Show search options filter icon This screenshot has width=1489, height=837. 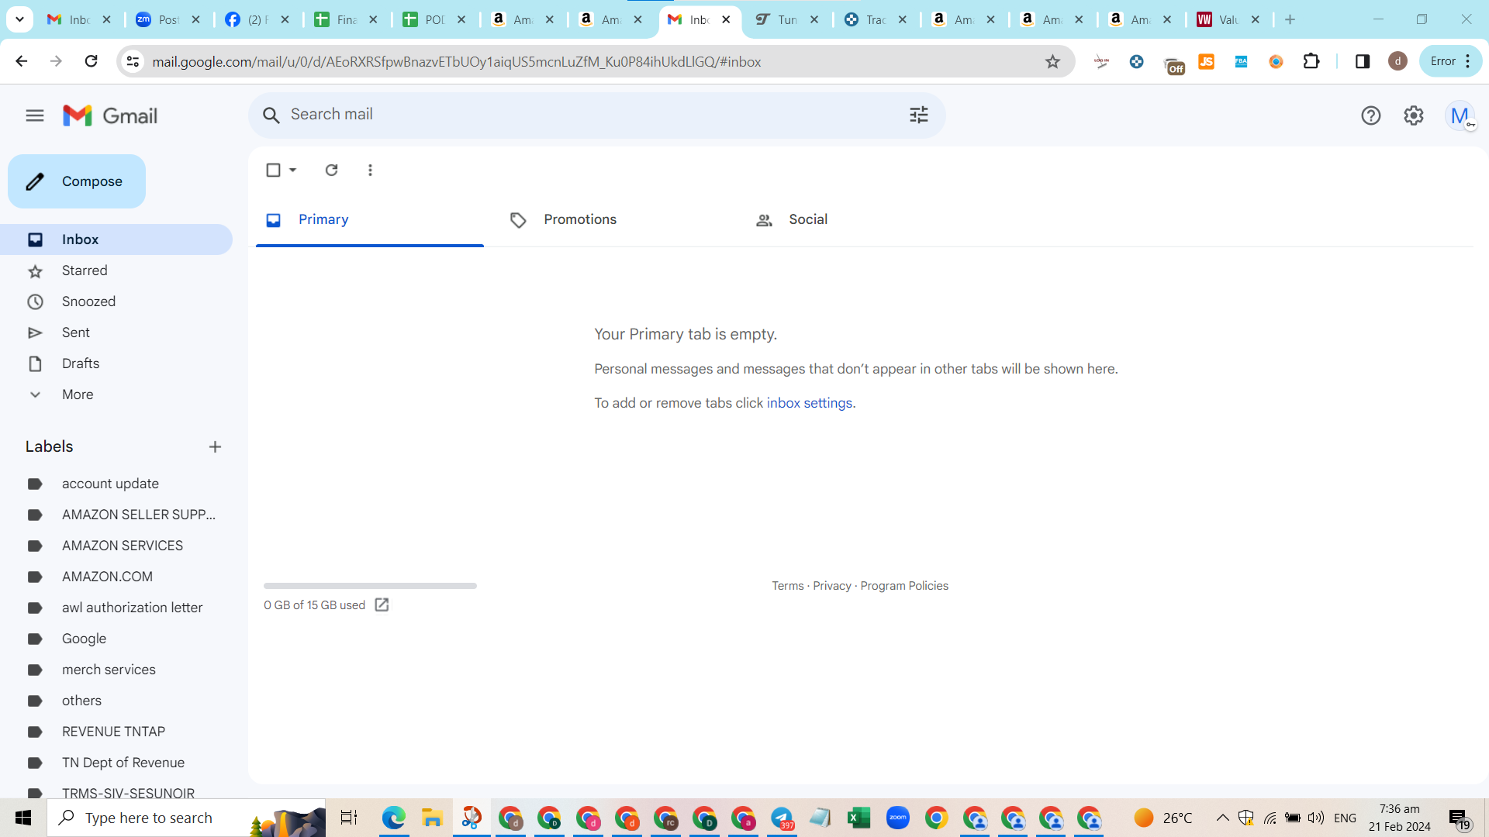[919, 115]
